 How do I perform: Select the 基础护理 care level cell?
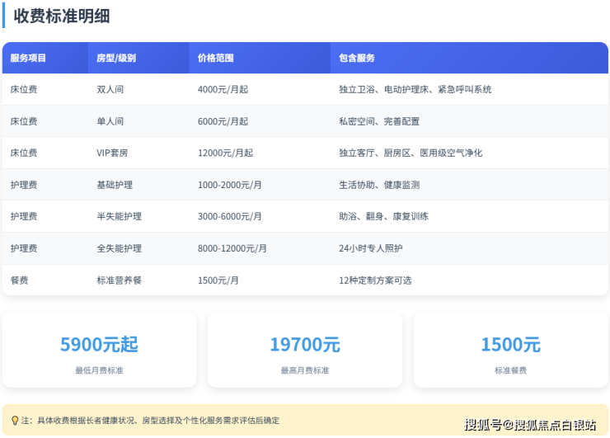[x=115, y=185]
